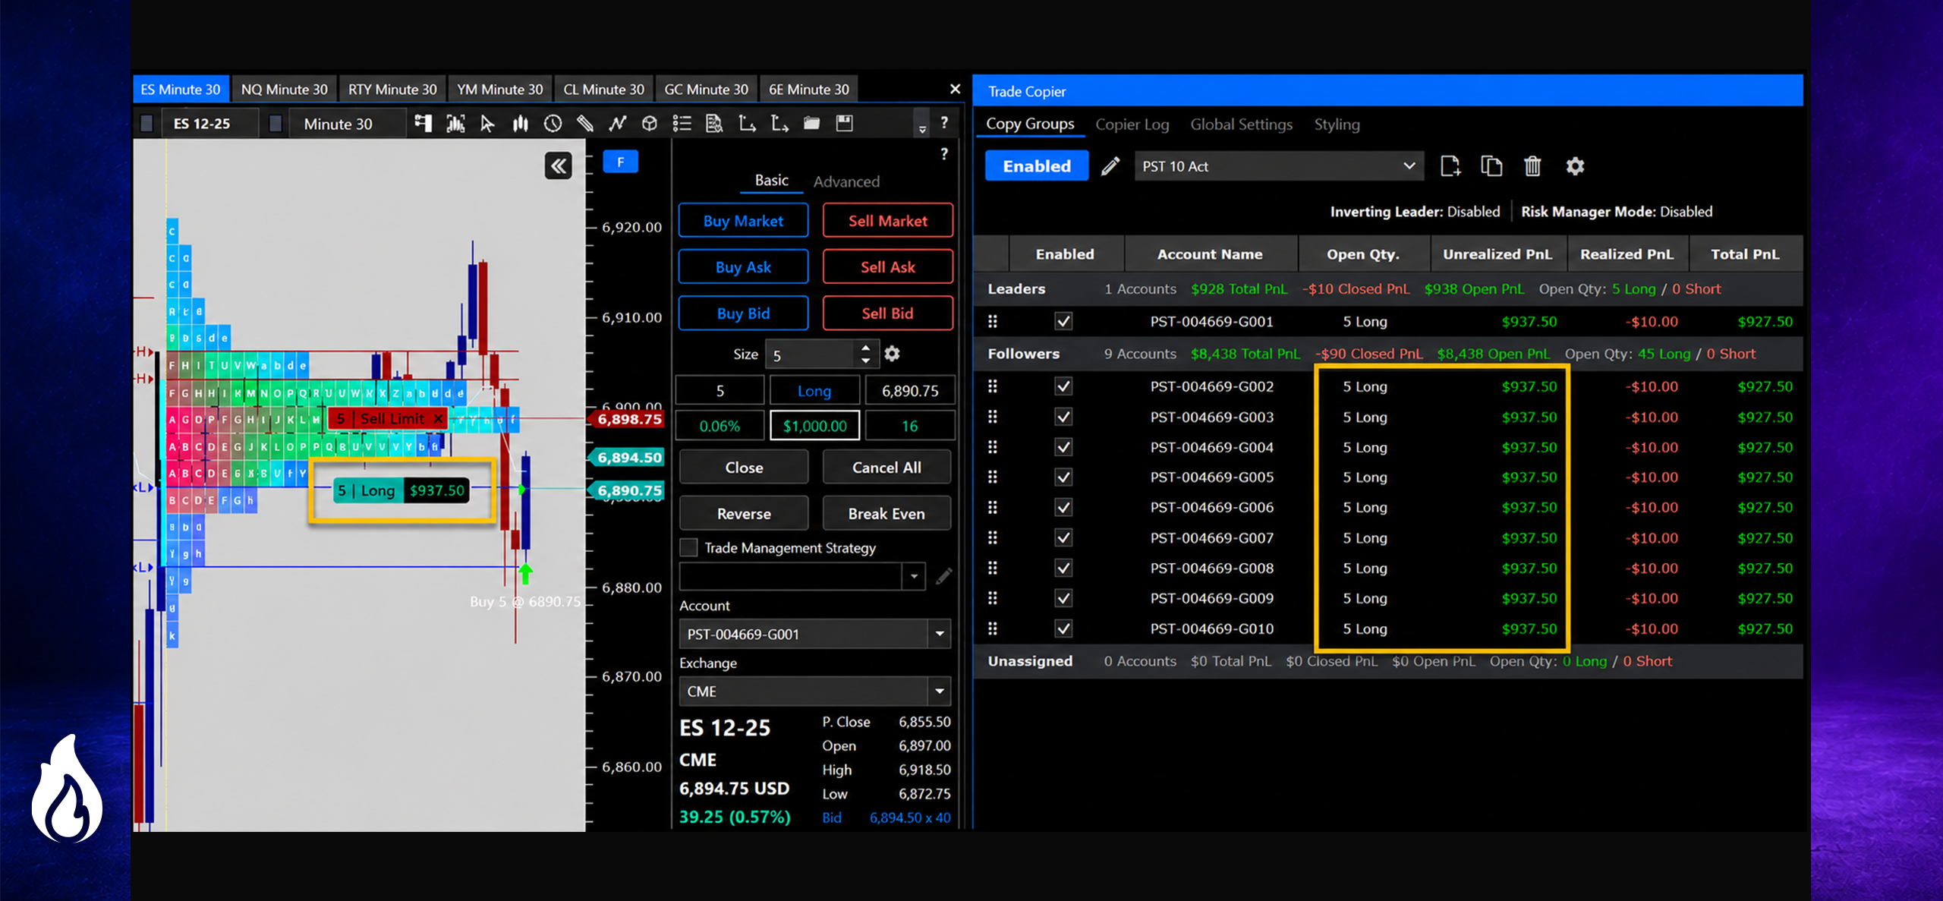
Task: Uncheck enabled for PST-004669-G005
Action: click(x=1063, y=477)
